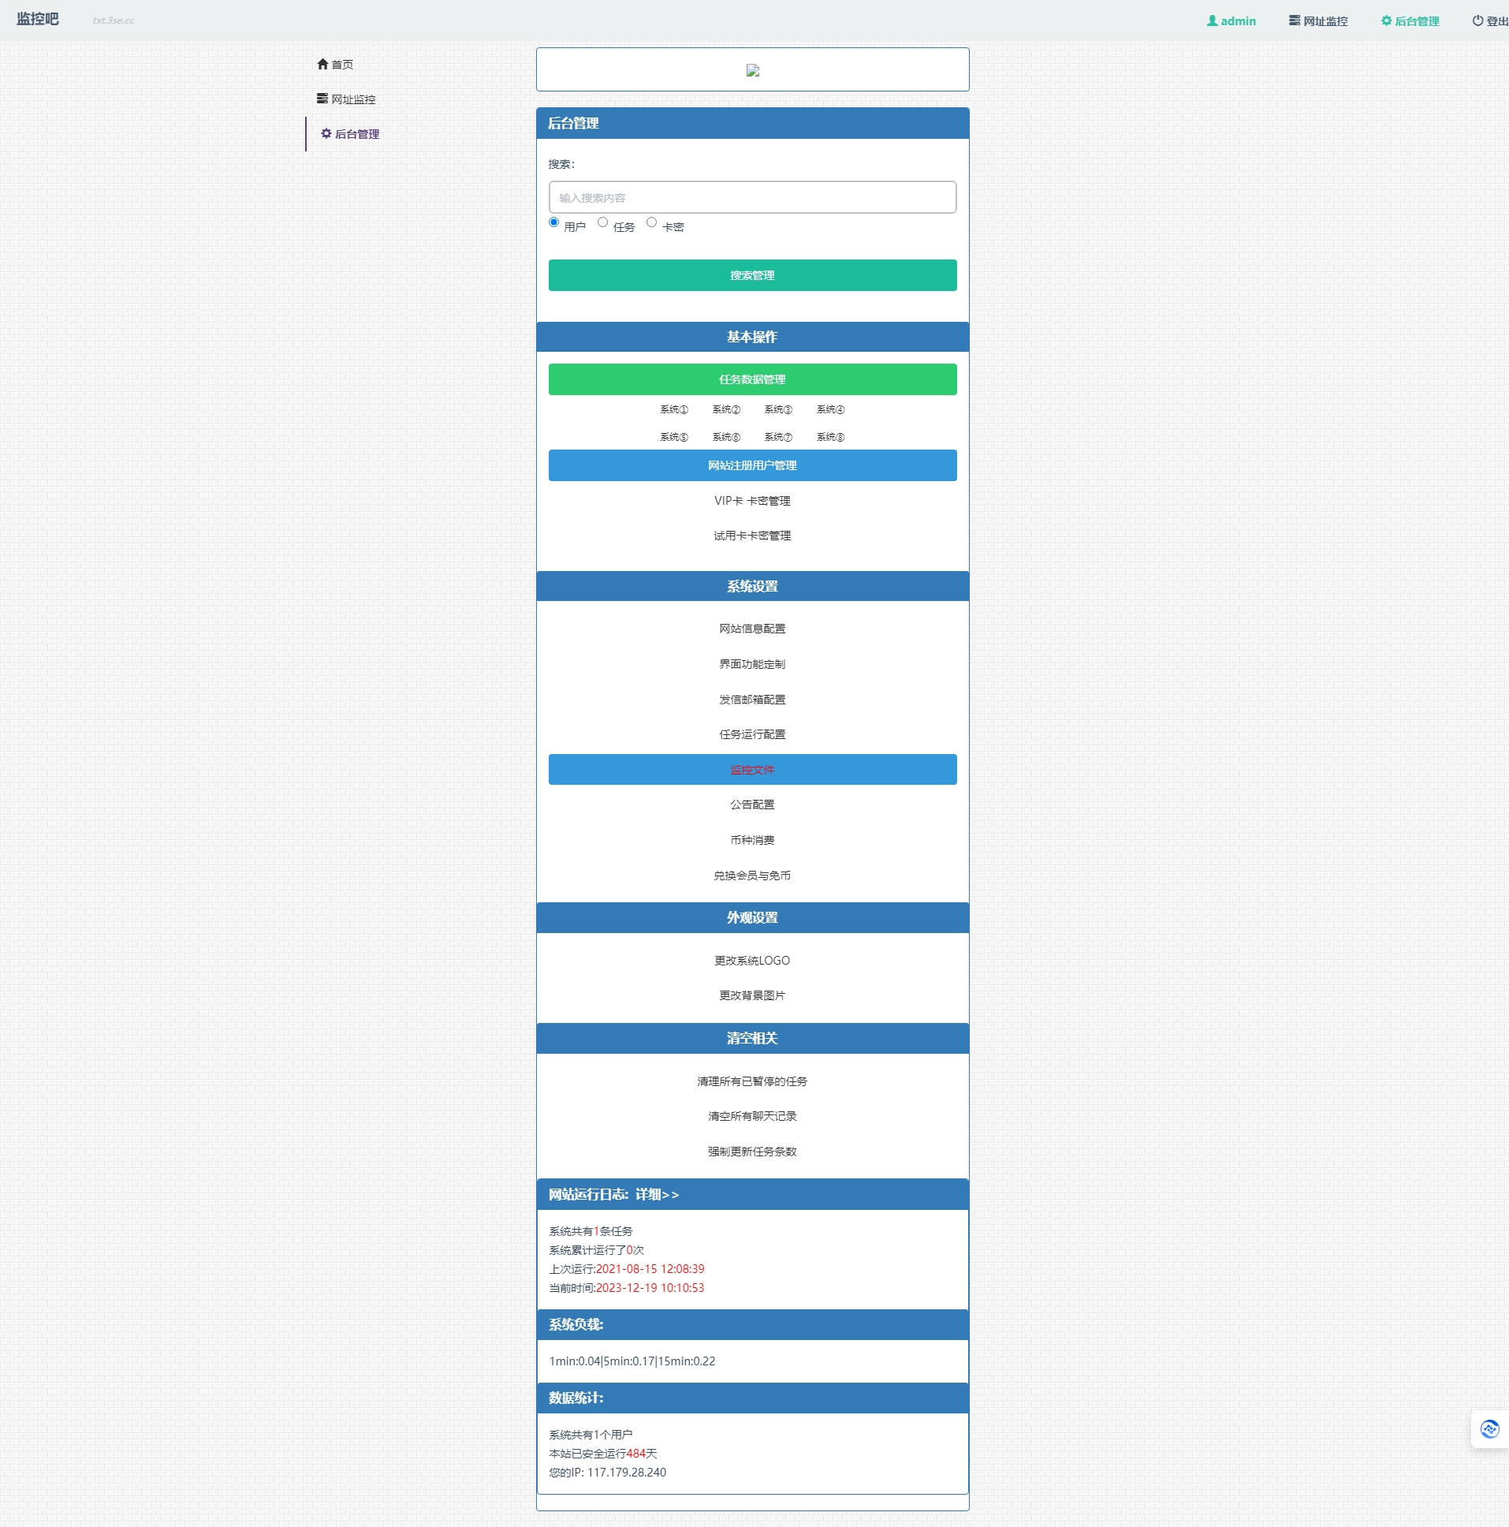Viewport: 1509px width, 1527px height.
Task: Click the sidebar 网址监控 server icon
Action: point(322,99)
